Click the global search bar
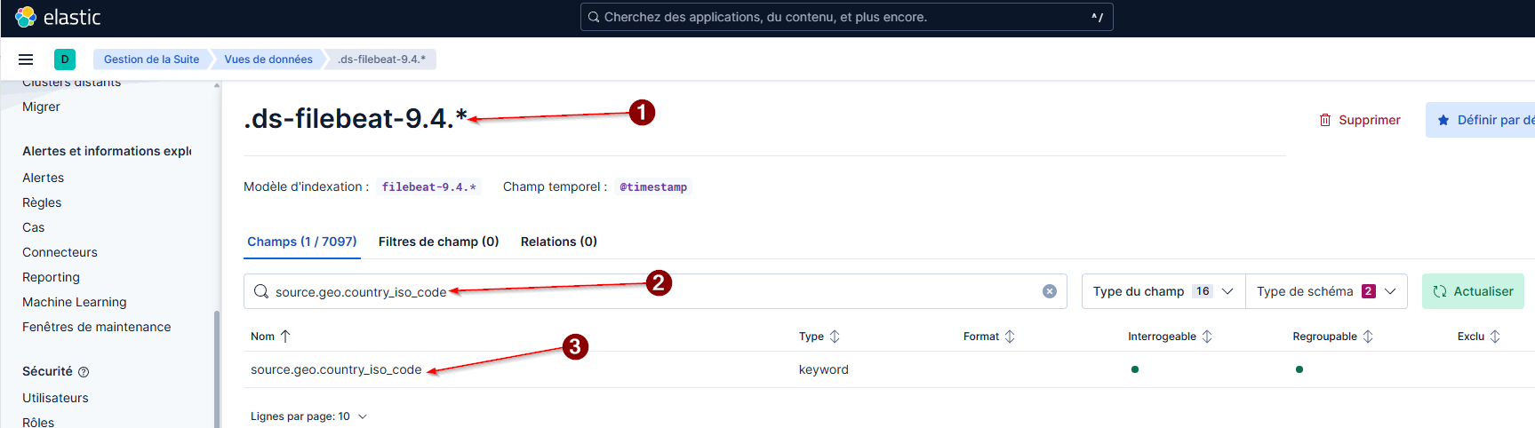Viewport: 1535px width, 428px height. pyautogui.click(x=846, y=17)
